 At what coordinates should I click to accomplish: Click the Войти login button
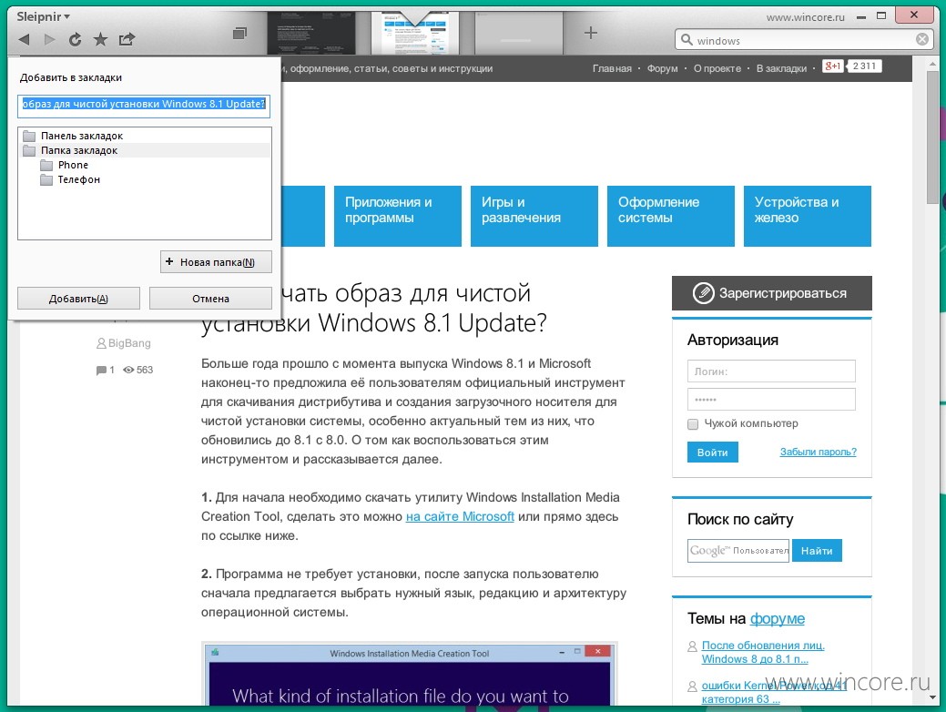point(713,452)
